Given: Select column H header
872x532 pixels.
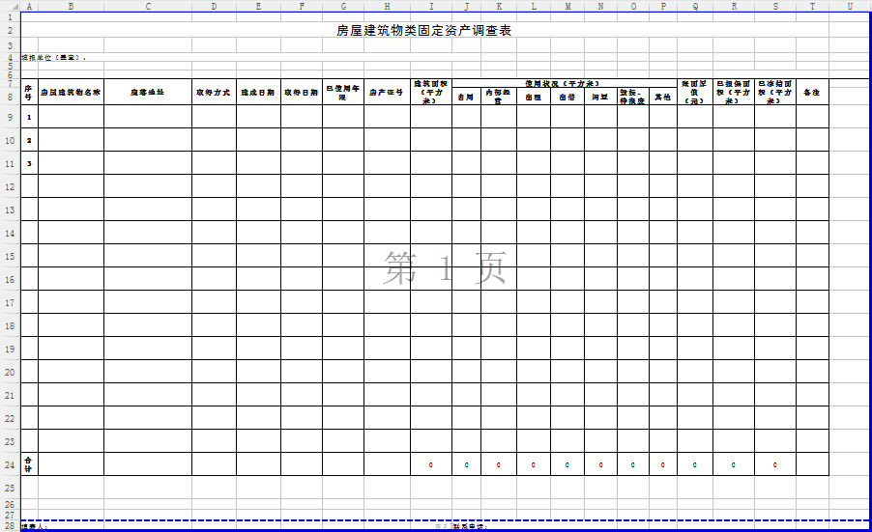Looking at the screenshot, I should tap(386, 6).
